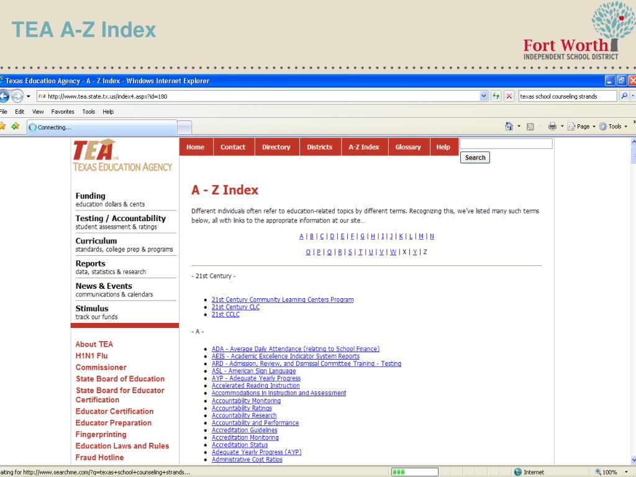Open 21st Century Community Learning Centers Program
This screenshot has height=477, width=636.
click(x=283, y=300)
